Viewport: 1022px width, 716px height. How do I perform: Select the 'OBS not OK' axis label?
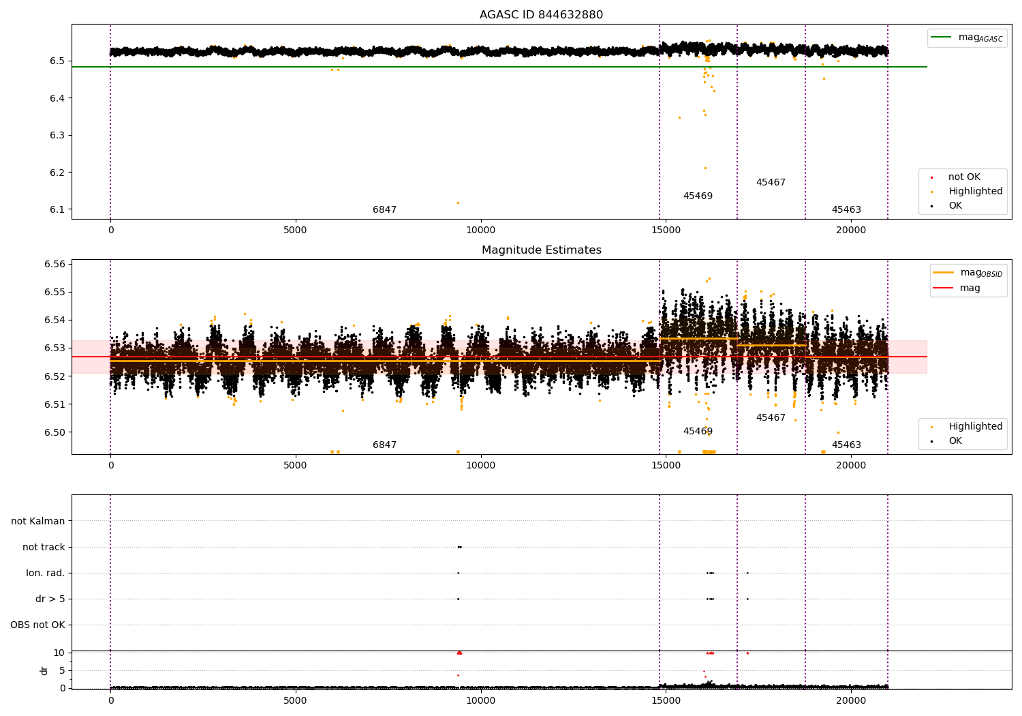(x=37, y=625)
